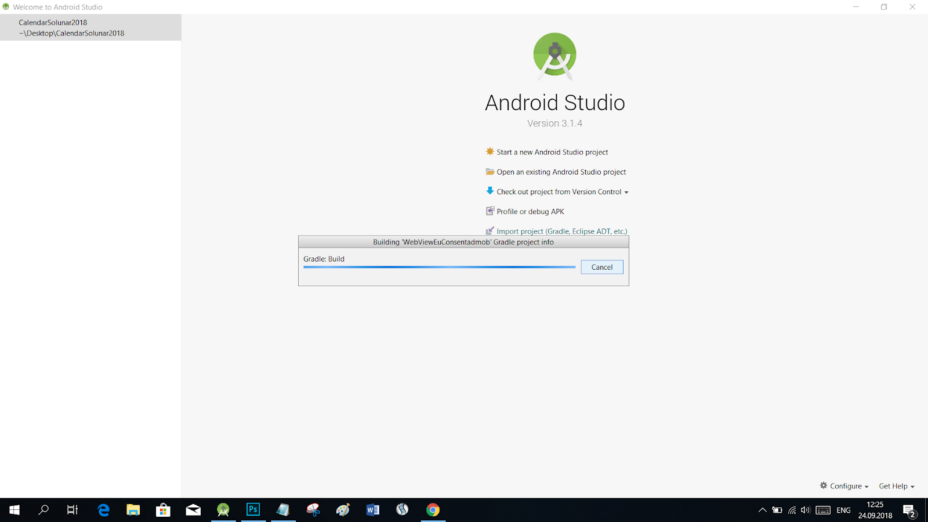Click the Import project icon

[x=490, y=230]
